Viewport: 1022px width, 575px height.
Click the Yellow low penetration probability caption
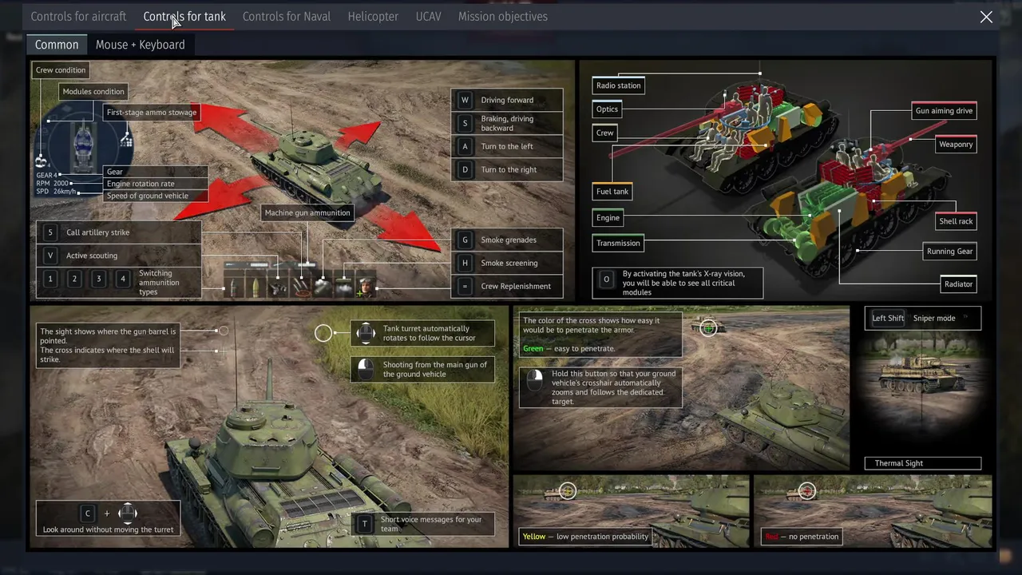[585, 537]
